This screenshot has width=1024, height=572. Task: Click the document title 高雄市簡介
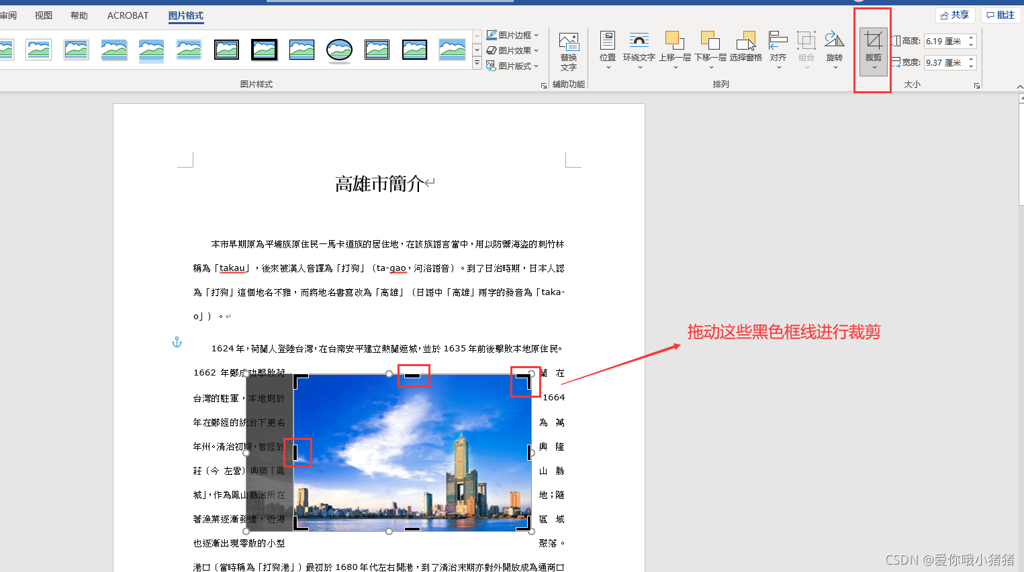[379, 184]
